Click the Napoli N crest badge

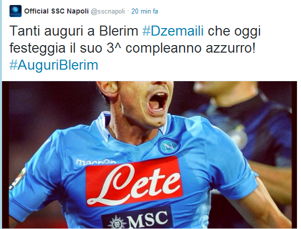point(169,146)
